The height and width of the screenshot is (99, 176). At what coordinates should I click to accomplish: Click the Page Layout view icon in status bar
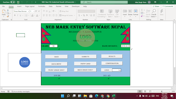pyautogui.click(x=145, y=91)
